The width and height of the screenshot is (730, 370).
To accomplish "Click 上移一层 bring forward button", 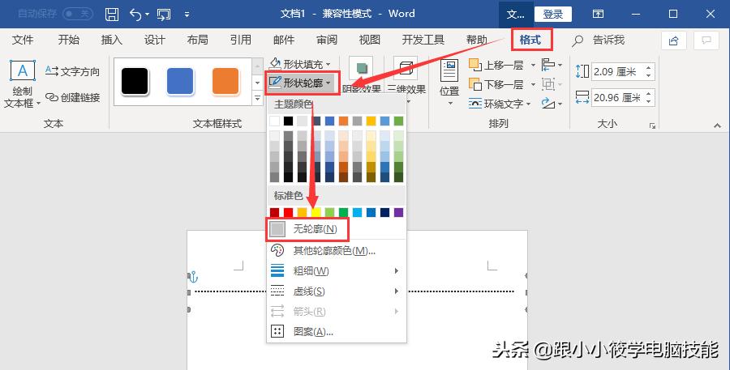I will [496, 65].
